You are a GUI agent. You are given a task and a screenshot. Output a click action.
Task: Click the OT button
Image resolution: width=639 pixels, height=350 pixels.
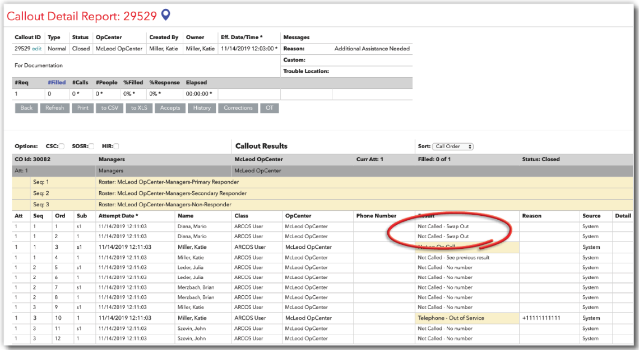[x=270, y=108]
